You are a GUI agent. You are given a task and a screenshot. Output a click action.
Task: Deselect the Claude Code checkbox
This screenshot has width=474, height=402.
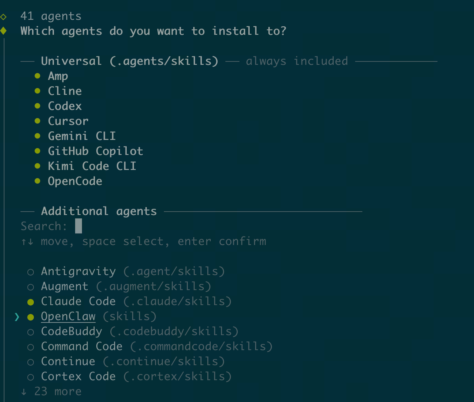point(31,302)
